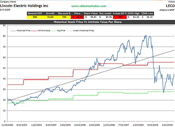This screenshot has width=175, height=127.
Task: Click the 11/25/2002 x-axis date
Action: point(7,125)
